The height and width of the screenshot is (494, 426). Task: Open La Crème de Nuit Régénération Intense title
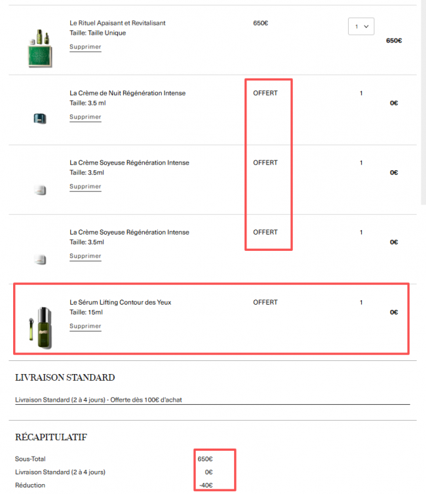[127, 93]
